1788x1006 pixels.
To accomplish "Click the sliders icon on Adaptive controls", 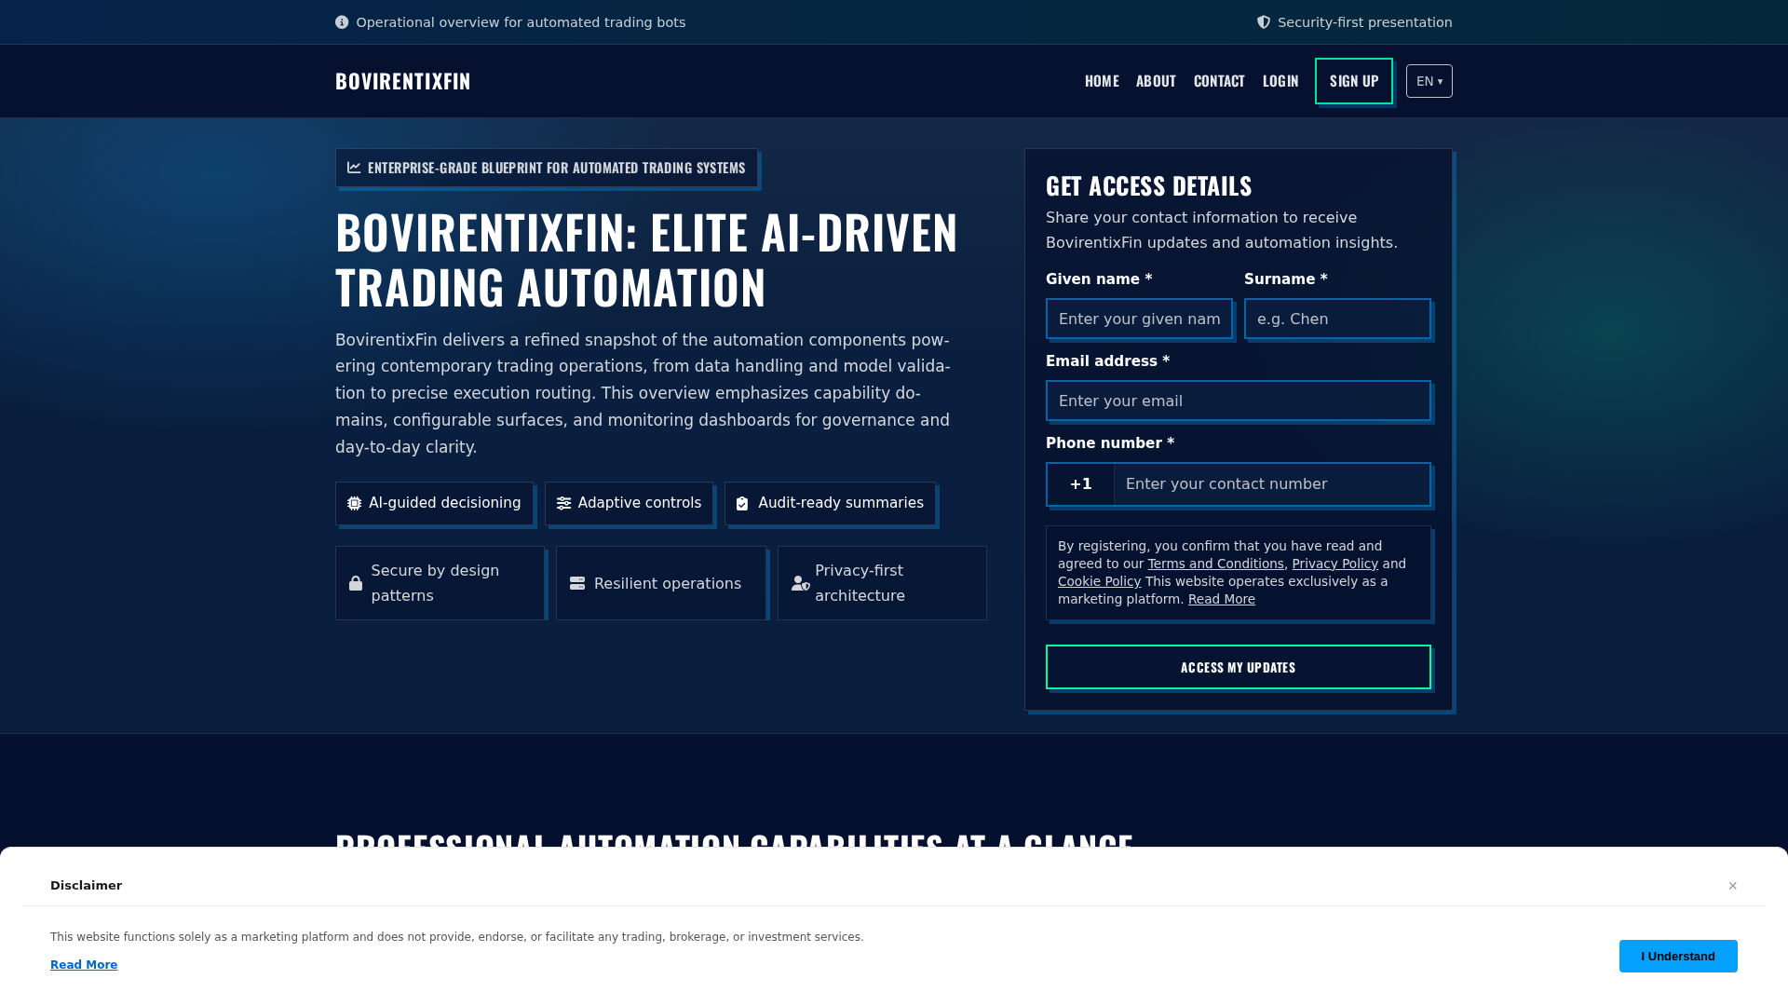I will pyautogui.click(x=563, y=503).
